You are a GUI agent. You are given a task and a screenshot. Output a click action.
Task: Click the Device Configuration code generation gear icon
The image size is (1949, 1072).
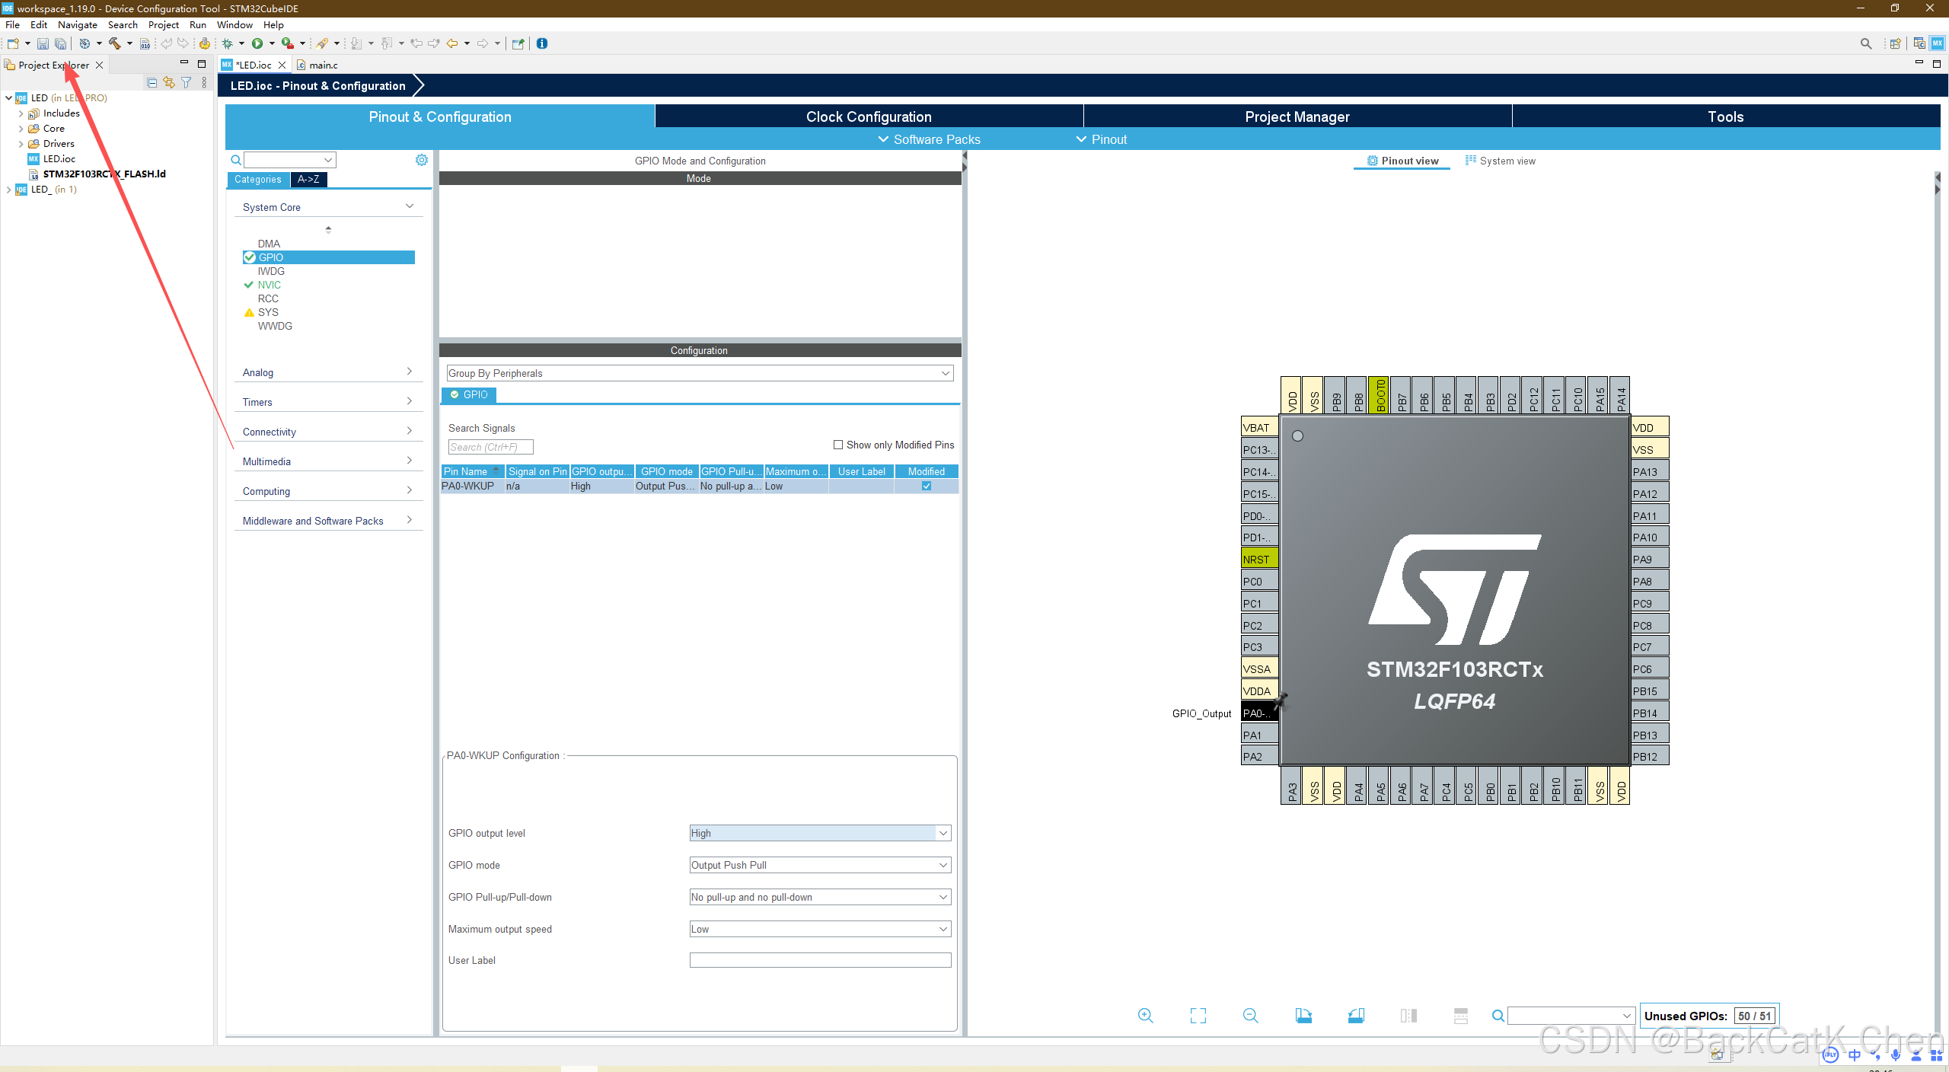[x=205, y=43]
